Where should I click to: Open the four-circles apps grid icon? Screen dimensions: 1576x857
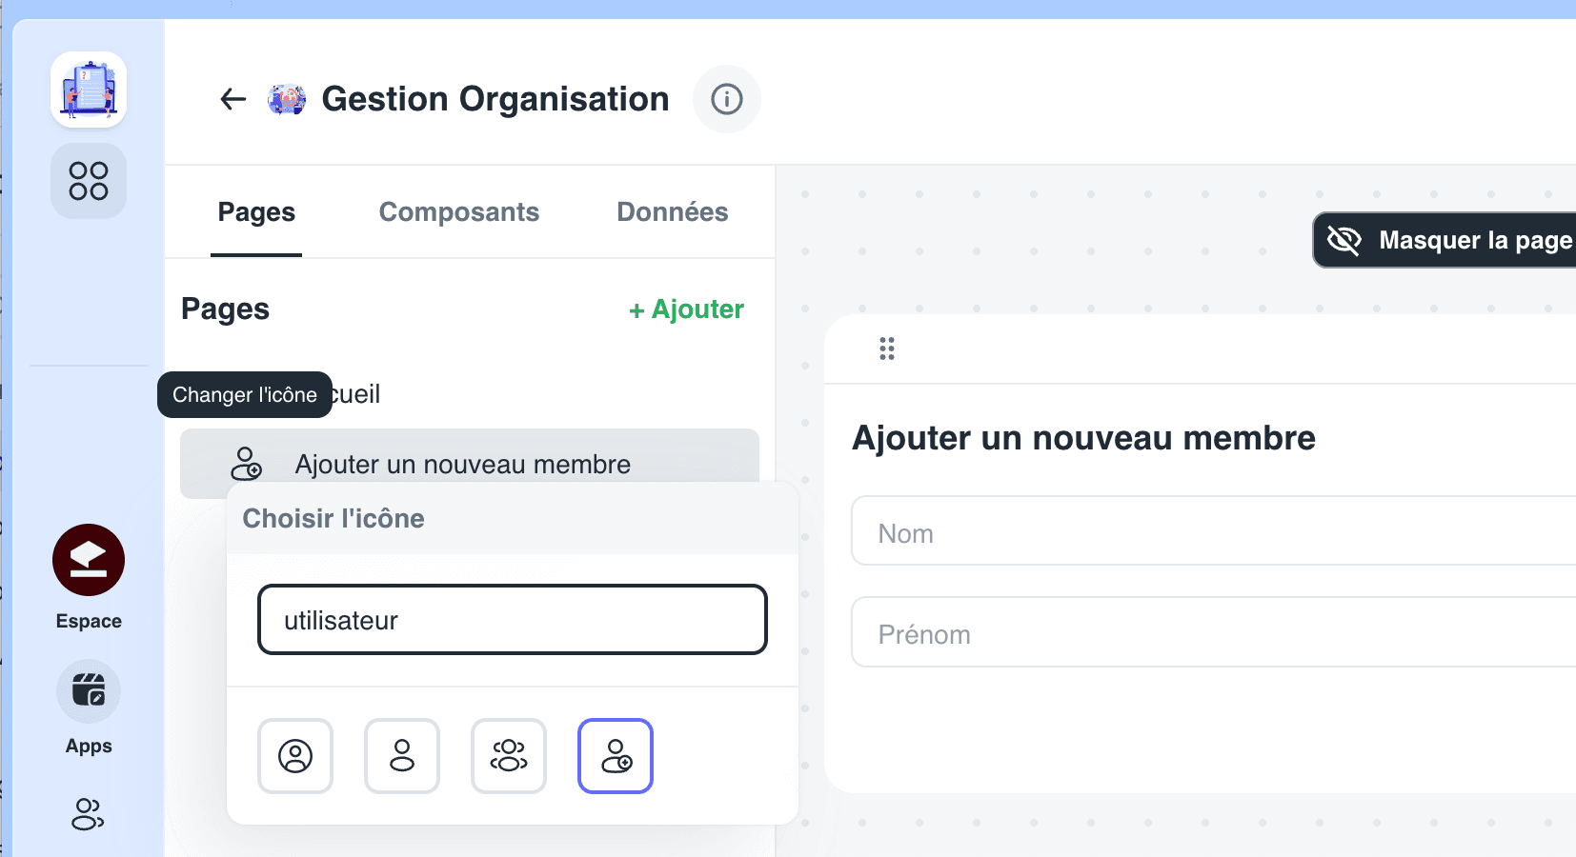tap(89, 181)
